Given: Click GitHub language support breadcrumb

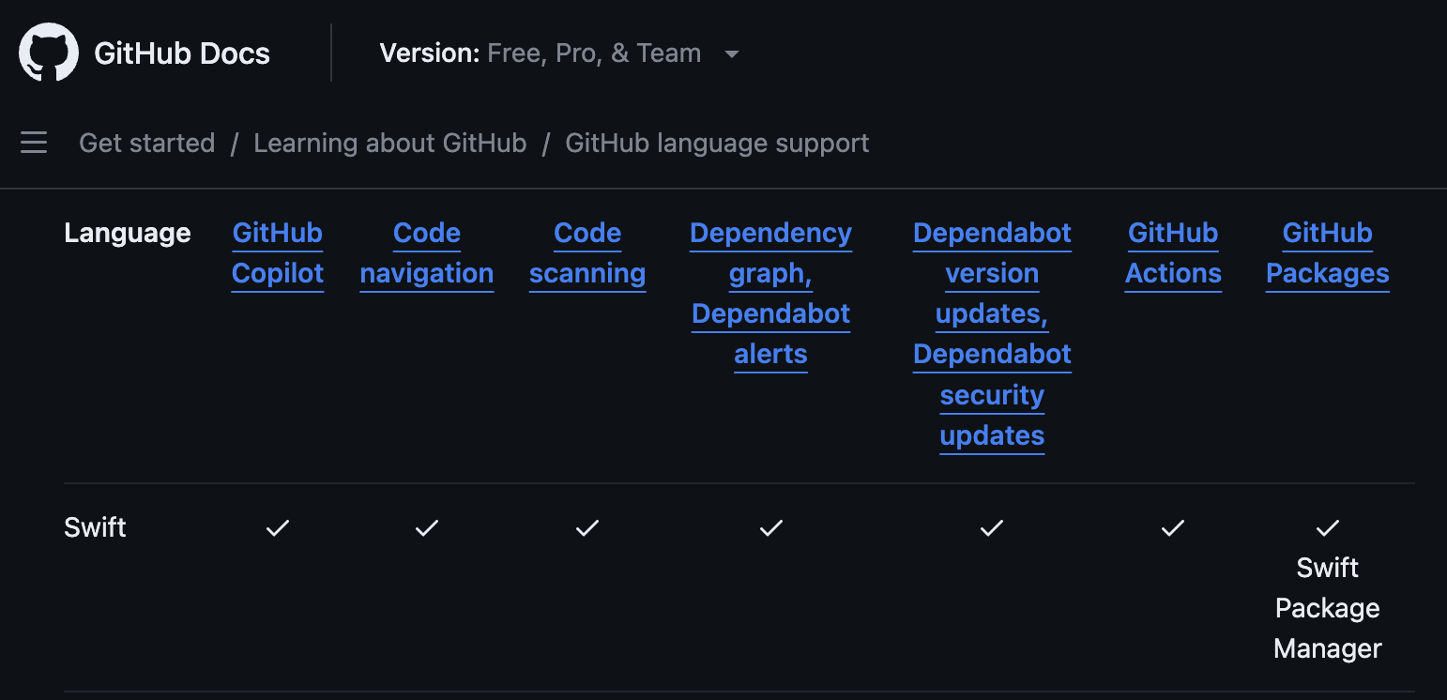Looking at the screenshot, I should pos(717,143).
